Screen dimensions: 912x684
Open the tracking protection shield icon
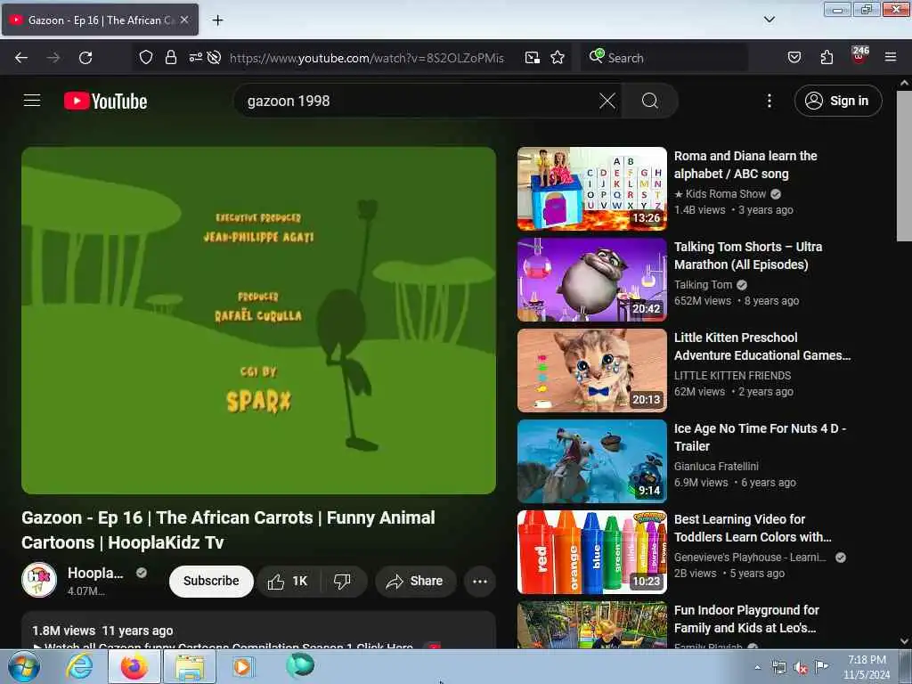tap(146, 57)
